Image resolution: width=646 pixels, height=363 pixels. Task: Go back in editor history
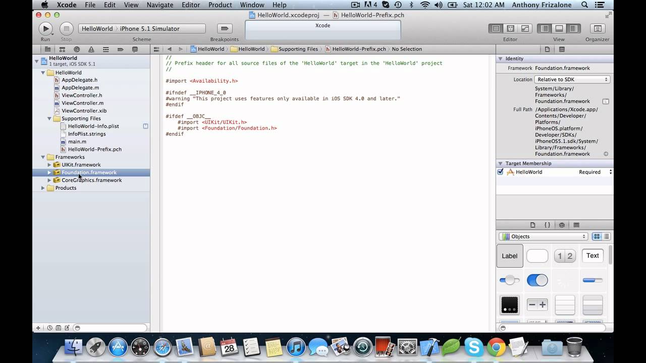(x=169, y=49)
